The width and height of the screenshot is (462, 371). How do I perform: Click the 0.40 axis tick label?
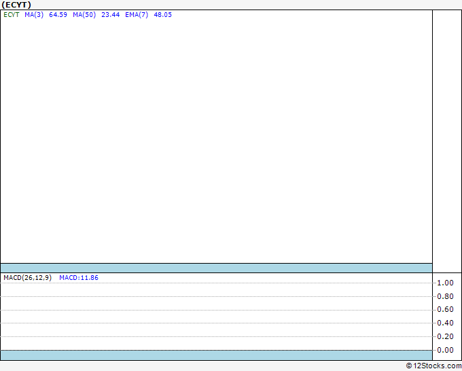point(445,323)
